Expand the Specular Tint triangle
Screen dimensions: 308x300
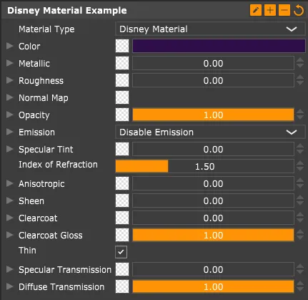(x=9, y=149)
